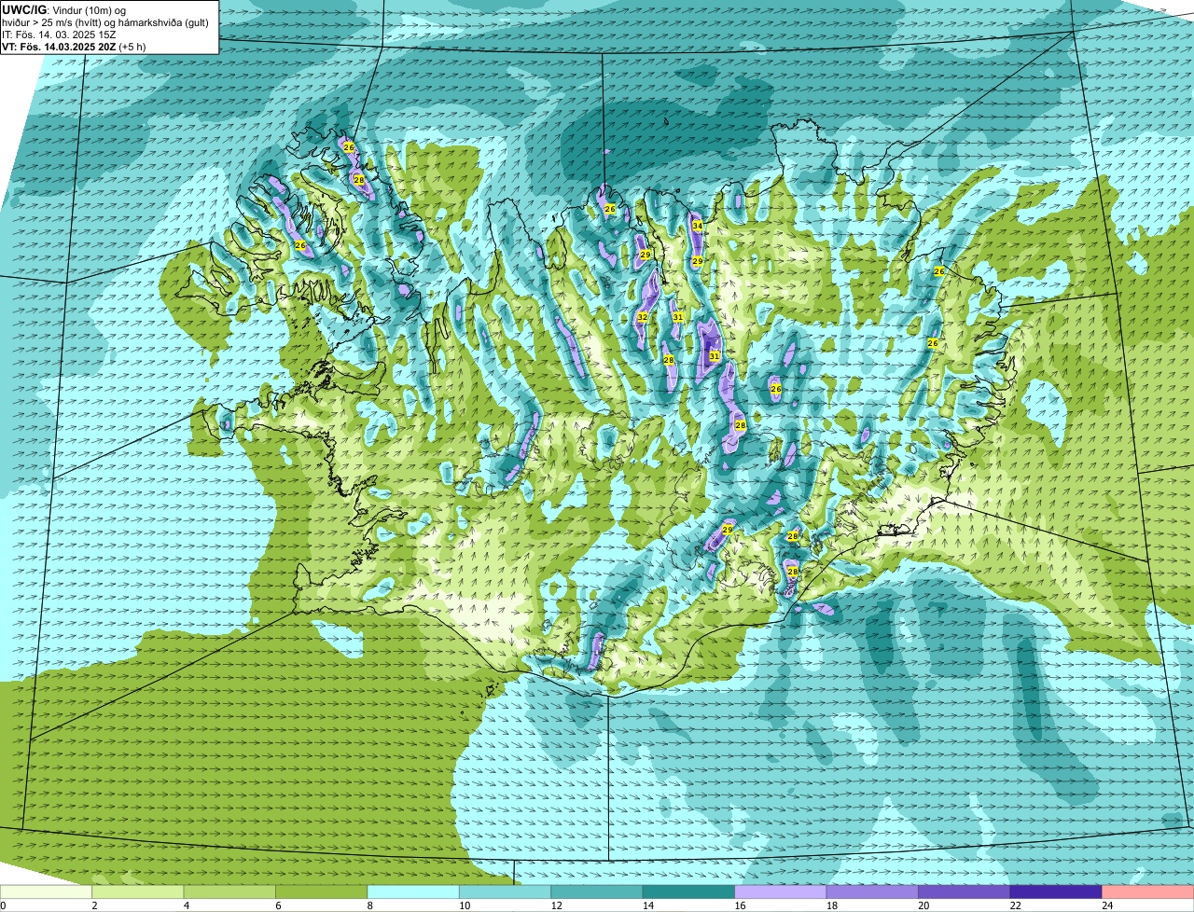The width and height of the screenshot is (1194, 912).
Task: Select the legend swatch between 2 and 4
Action: pos(139,892)
